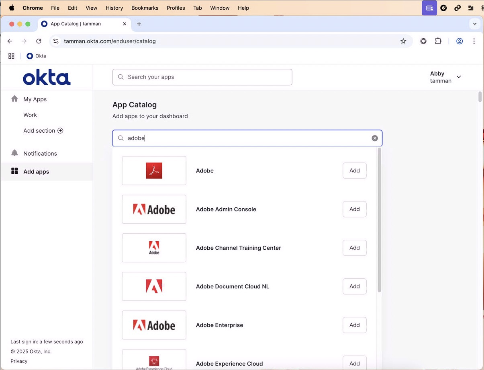Open the tab search dropdown arrow

475,24
